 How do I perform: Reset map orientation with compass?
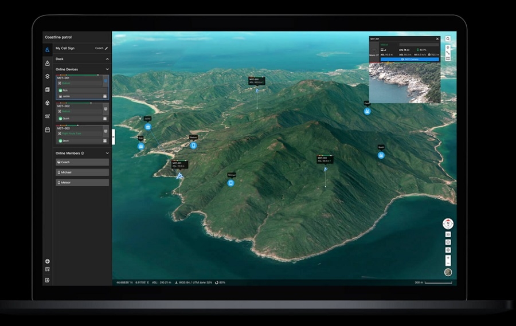[448, 223]
